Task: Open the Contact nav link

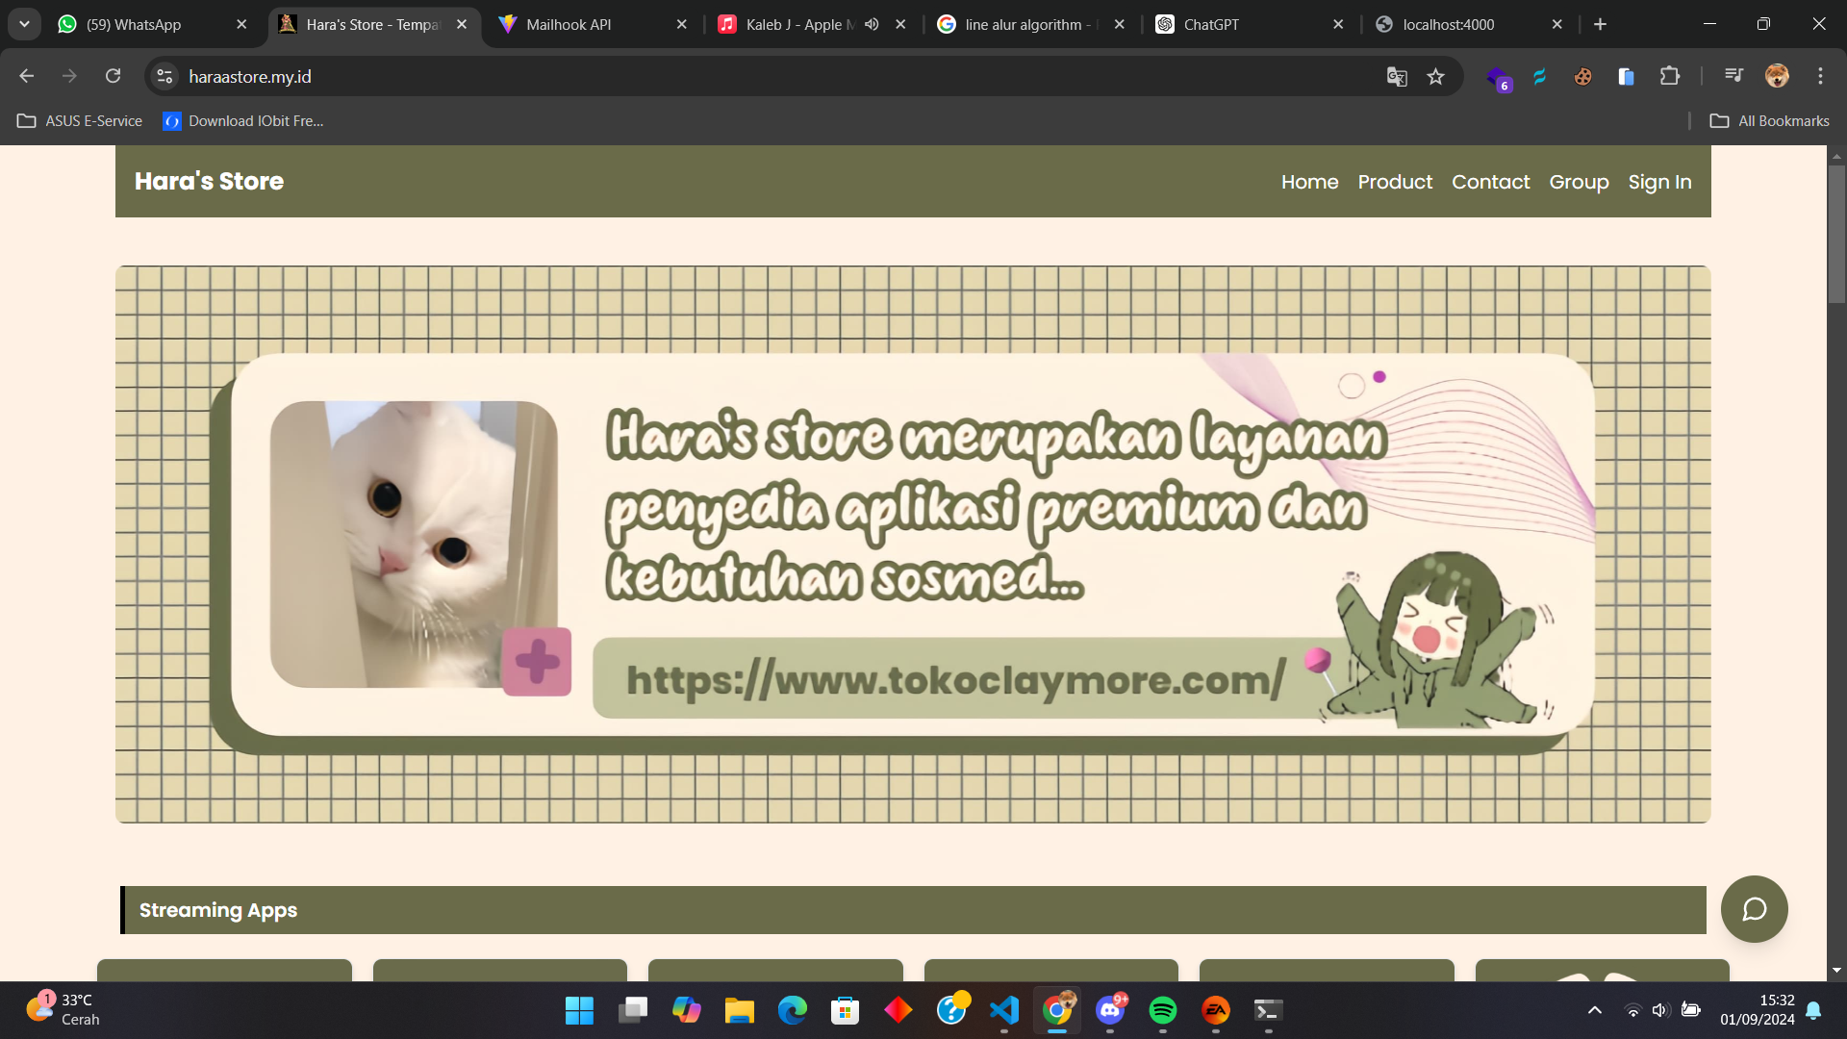Action: [x=1490, y=182]
